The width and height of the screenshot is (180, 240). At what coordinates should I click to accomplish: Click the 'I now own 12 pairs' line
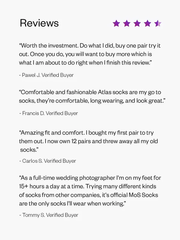[88, 141]
